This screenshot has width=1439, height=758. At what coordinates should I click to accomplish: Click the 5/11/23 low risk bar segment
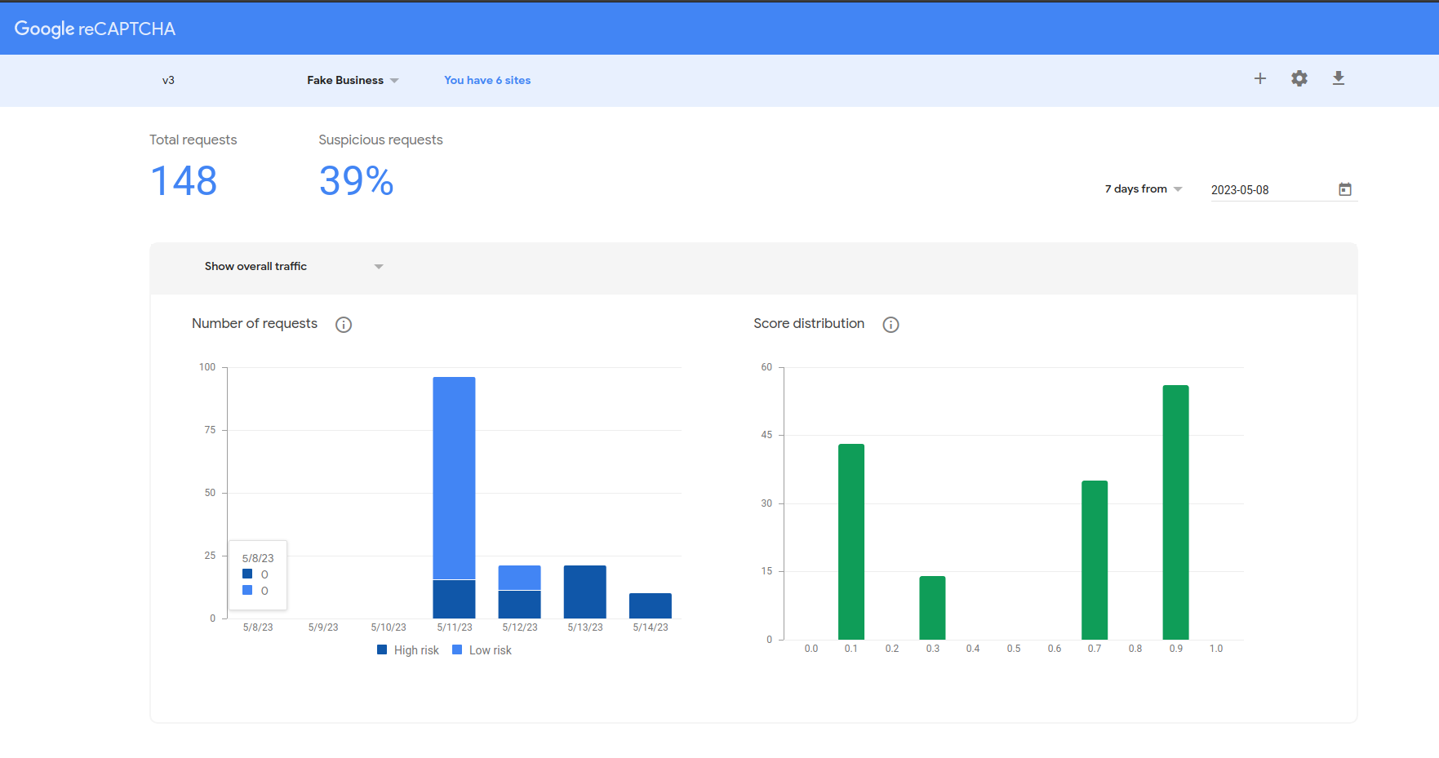point(454,478)
